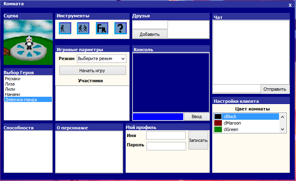
Task: Click the Способности abilities box
Action: point(28,152)
